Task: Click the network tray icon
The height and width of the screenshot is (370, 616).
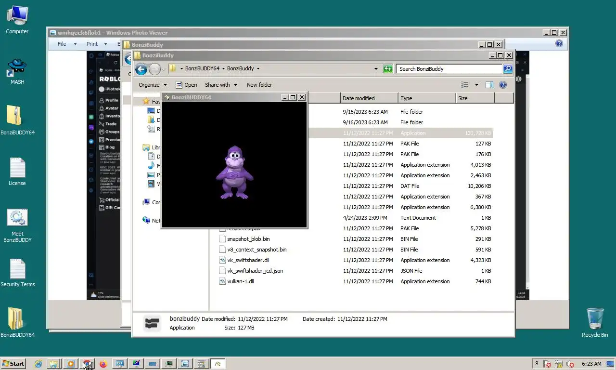Action: (x=559, y=364)
